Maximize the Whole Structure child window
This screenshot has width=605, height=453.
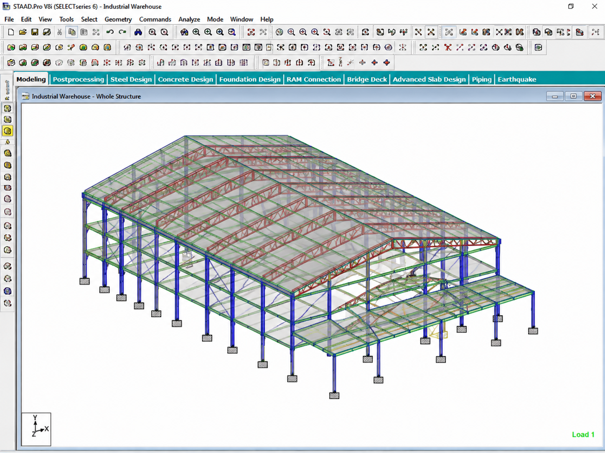pos(574,96)
